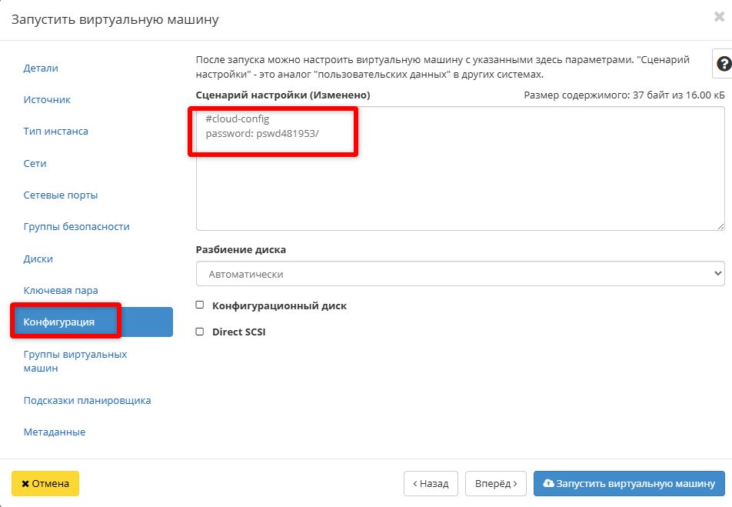Open the Детали tab
Screen dimensions: 732x507
[41, 68]
